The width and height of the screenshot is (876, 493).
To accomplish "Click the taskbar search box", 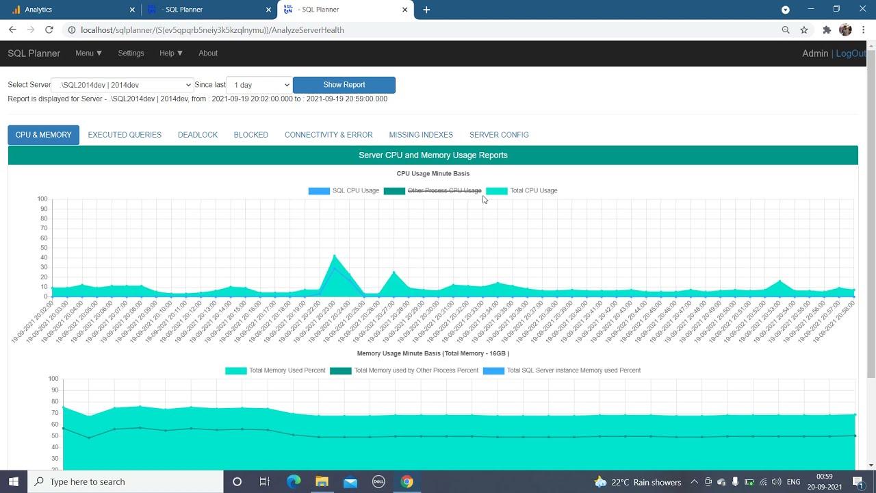I will pyautogui.click(x=125, y=482).
